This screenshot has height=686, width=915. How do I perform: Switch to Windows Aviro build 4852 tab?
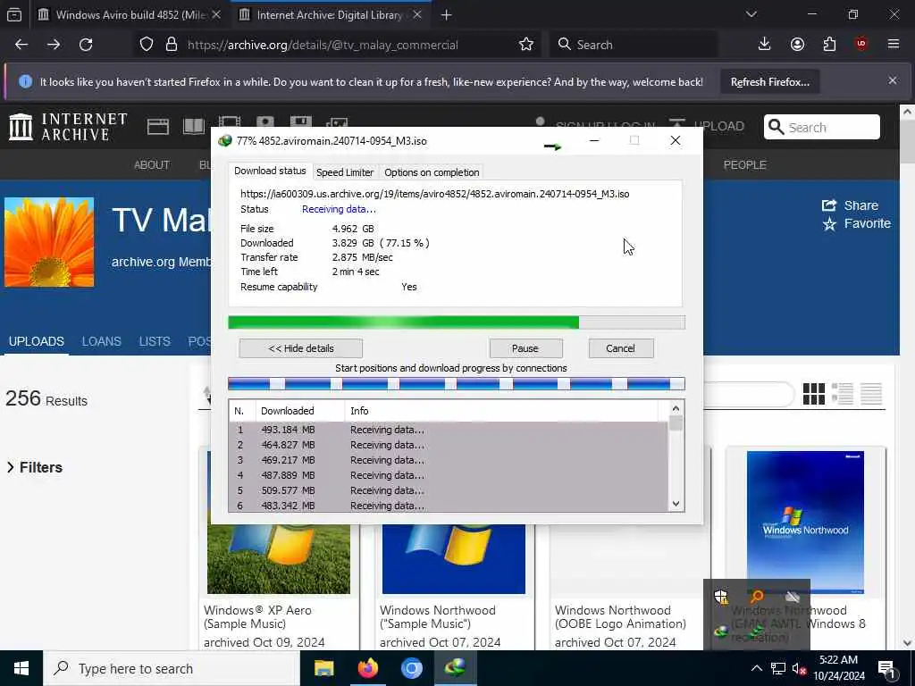(x=130, y=14)
